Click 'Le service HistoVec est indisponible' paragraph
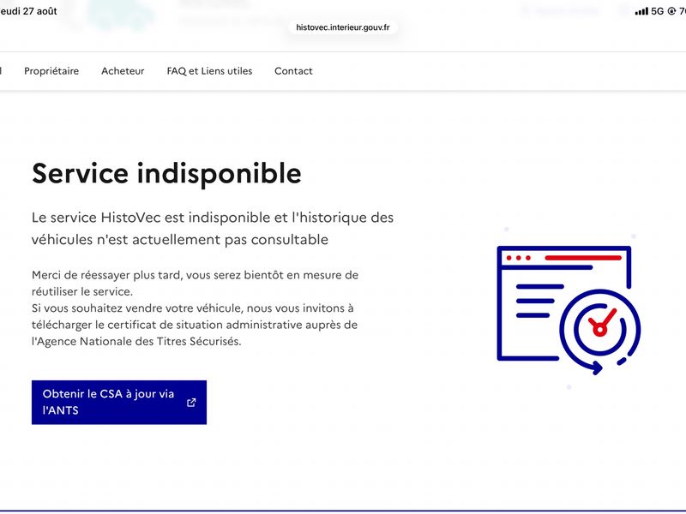This screenshot has width=686, height=514. tap(213, 228)
